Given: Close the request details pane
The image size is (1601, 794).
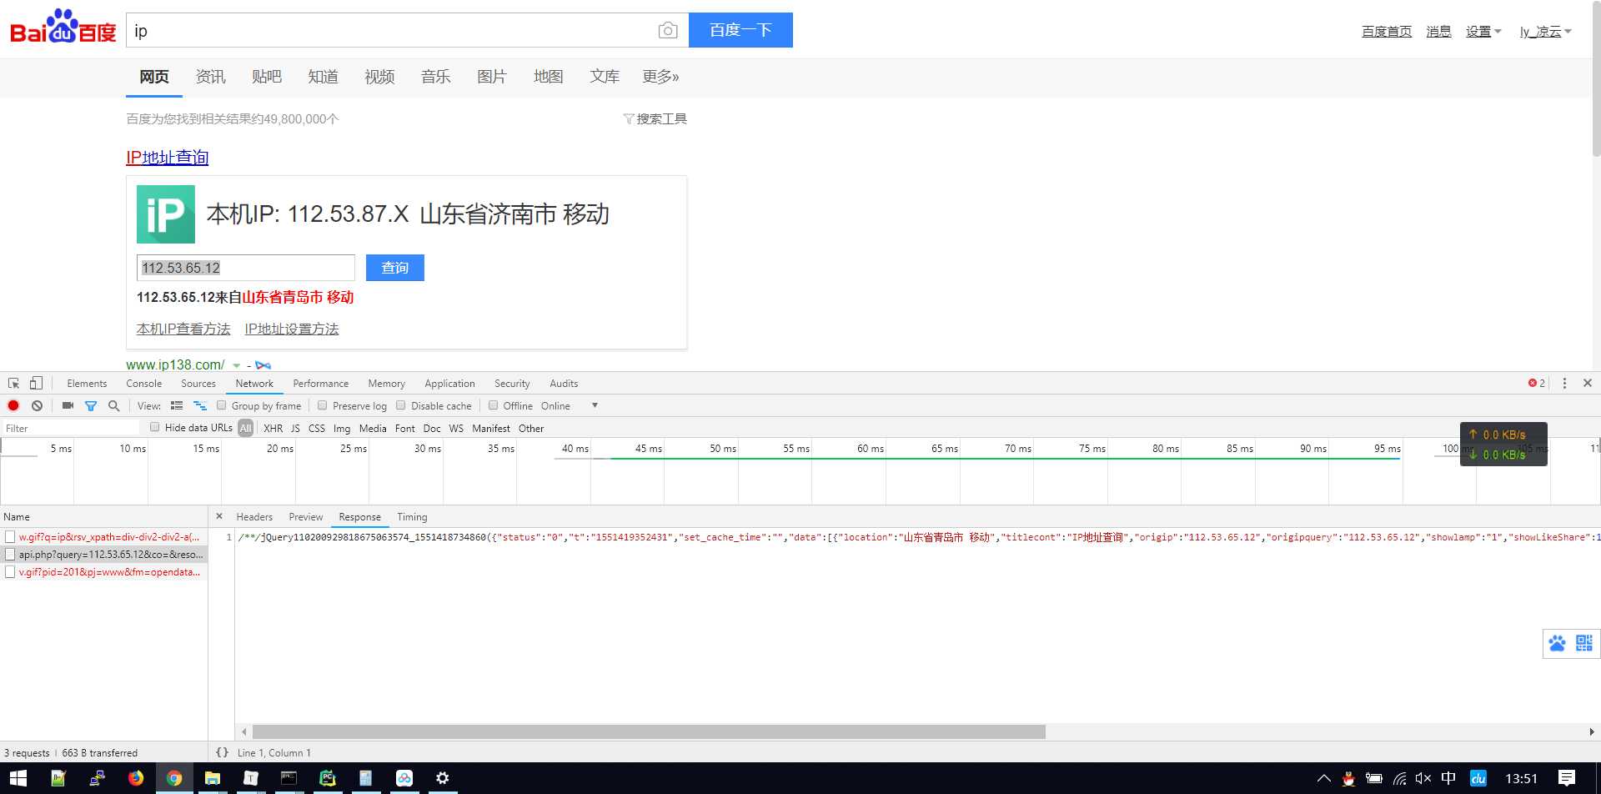Looking at the screenshot, I should 219,516.
